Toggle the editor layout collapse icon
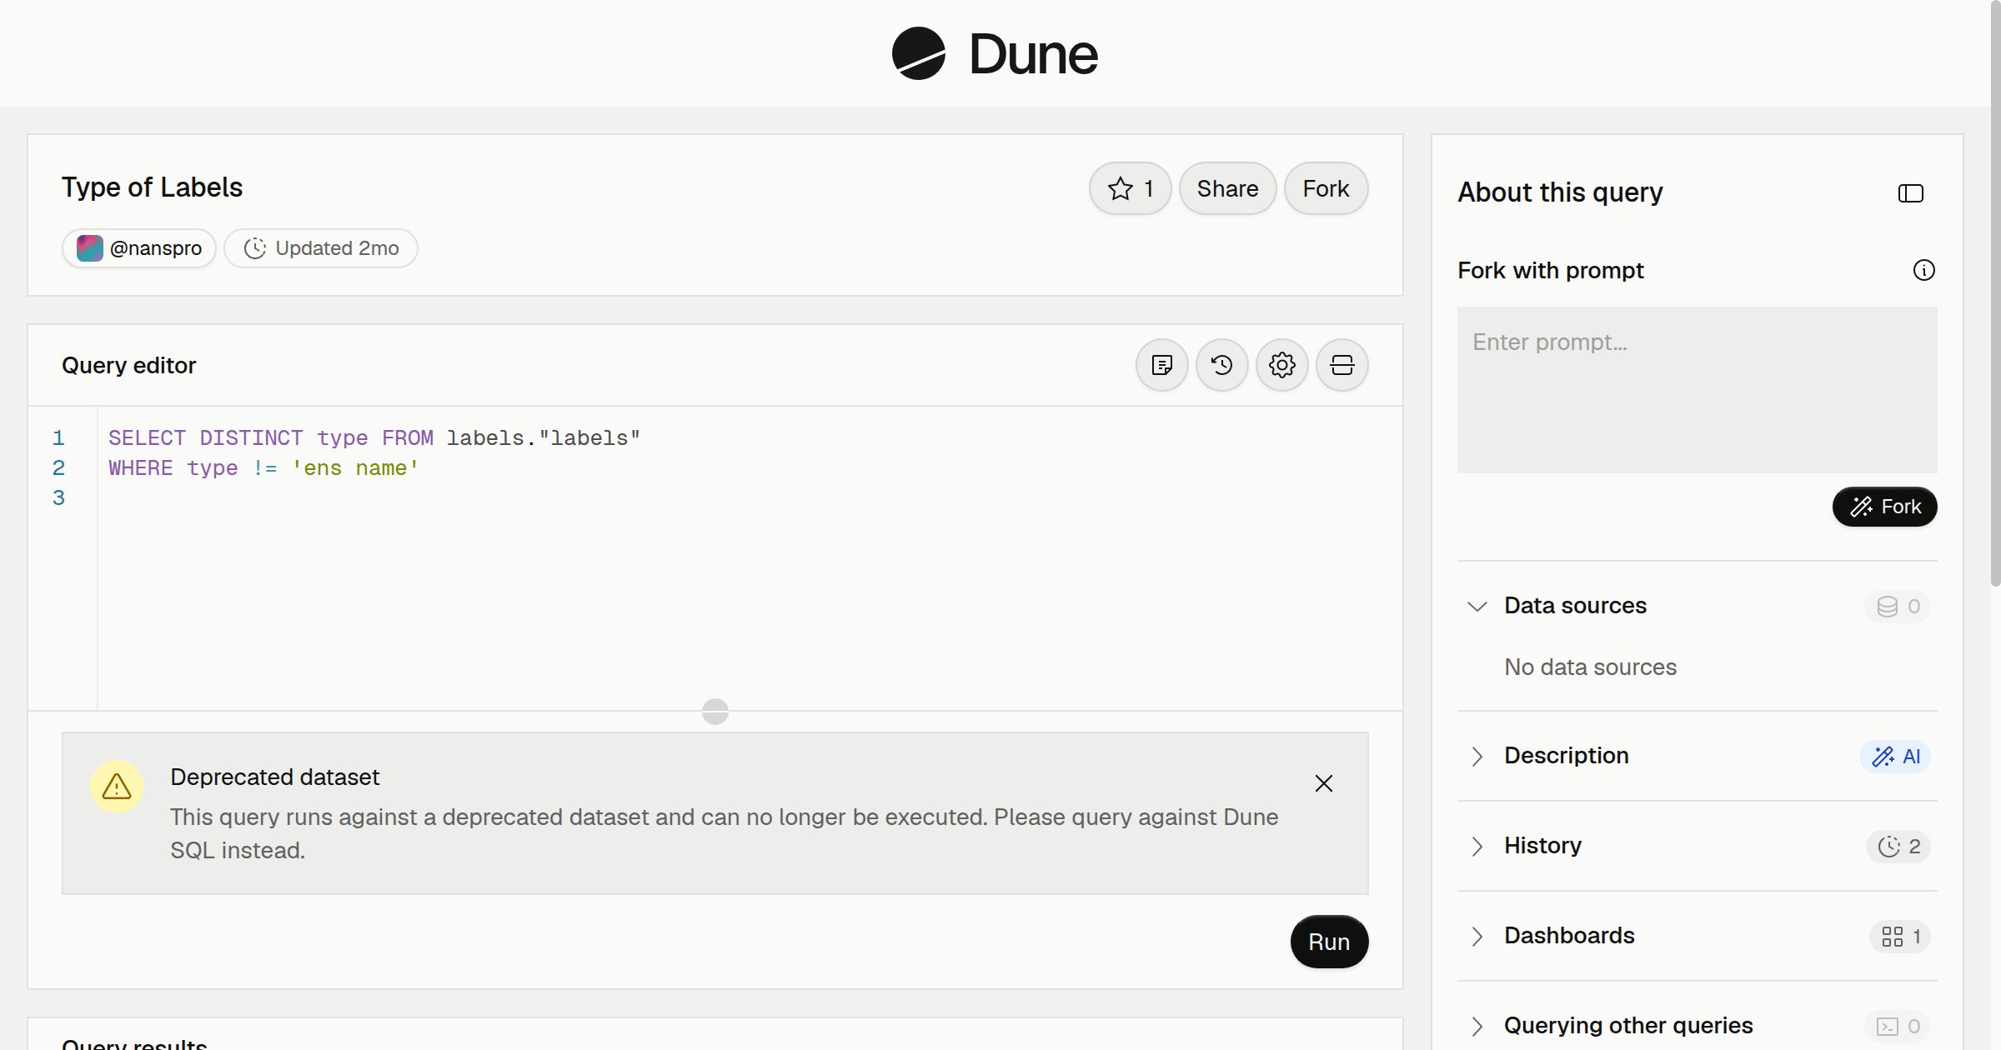The height and width of the screenshot is (1050, 2001). pyautogui.click(x=1342, y=365)
